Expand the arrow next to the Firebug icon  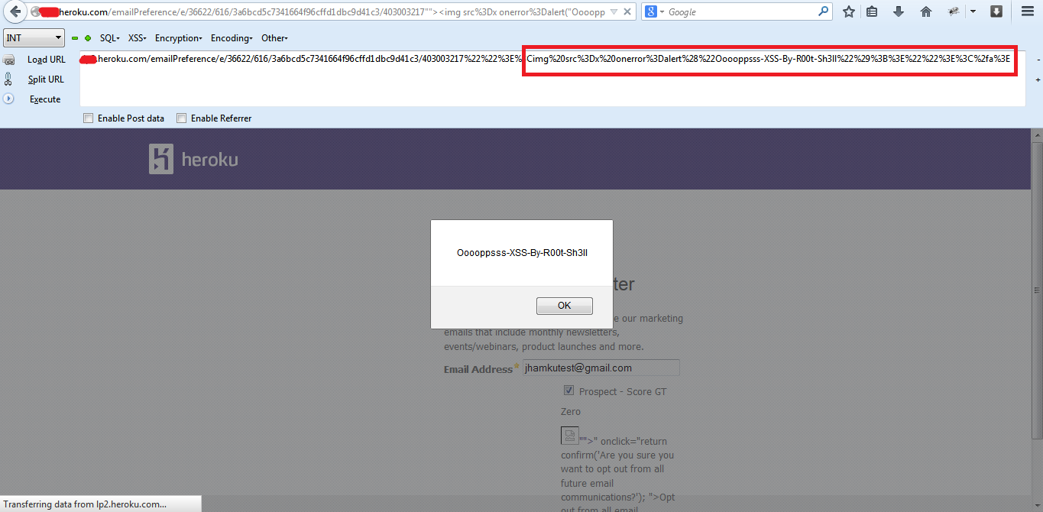pyautogui.click(x=973, y=12)
